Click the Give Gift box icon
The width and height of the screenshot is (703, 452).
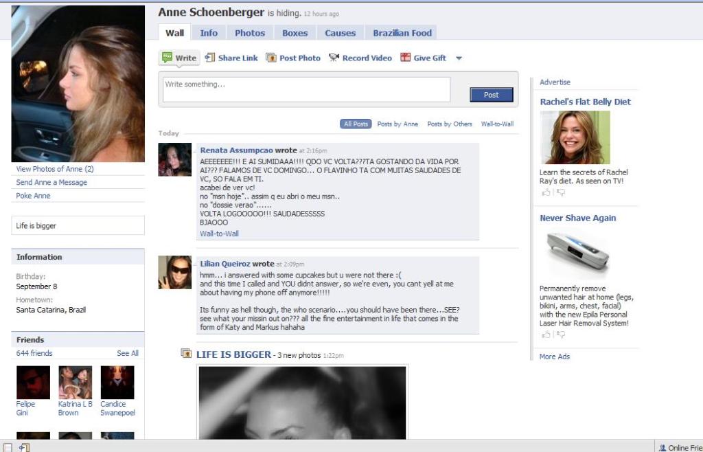[x=406, y=58]
